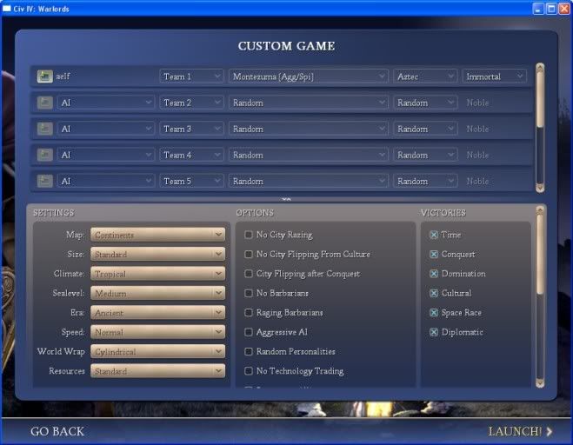This screenshot has height=445, width=573.
Task: Open the World Wrap dropdown showing Cylindrical
Action: click(158, 351)
